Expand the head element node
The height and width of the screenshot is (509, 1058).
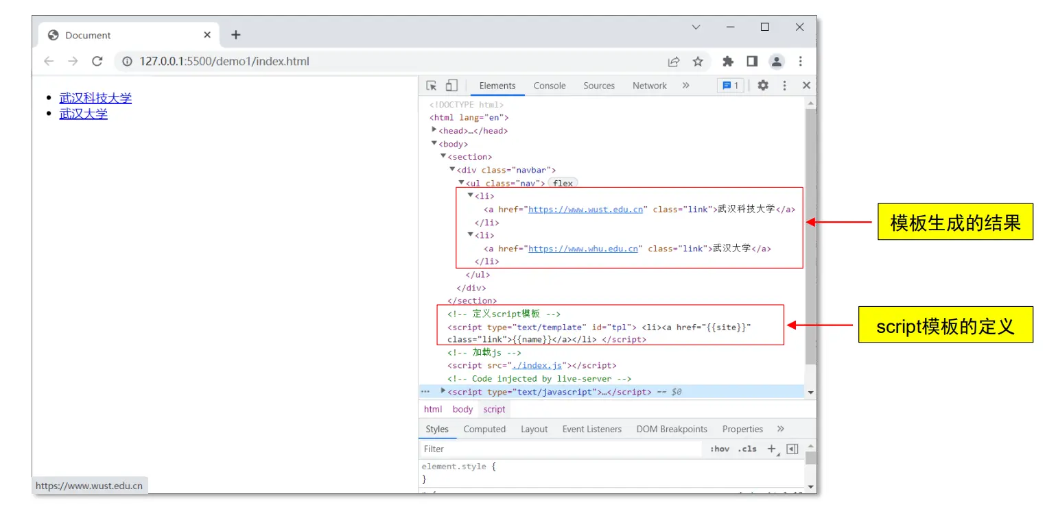pos(434,129)
